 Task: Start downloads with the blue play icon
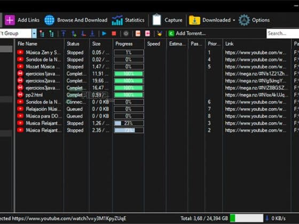[x=104, y=34]
